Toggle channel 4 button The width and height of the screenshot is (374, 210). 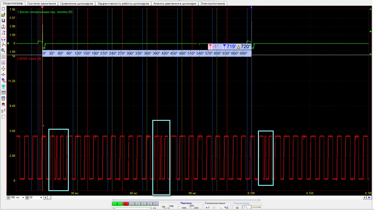tap(138, 204)
